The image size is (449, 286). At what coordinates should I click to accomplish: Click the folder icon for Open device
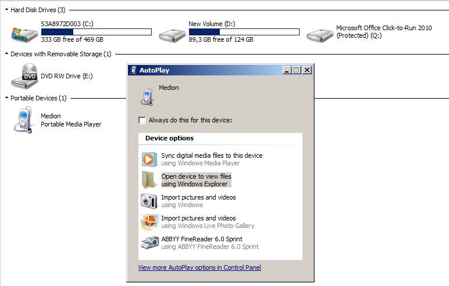(149, 180)
